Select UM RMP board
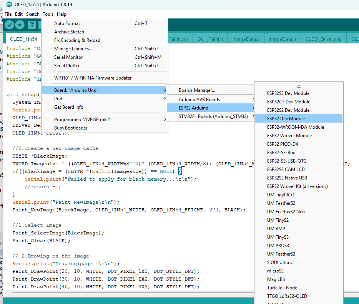Viewport: 359px width, 304px height. click(x=299, y=229)
